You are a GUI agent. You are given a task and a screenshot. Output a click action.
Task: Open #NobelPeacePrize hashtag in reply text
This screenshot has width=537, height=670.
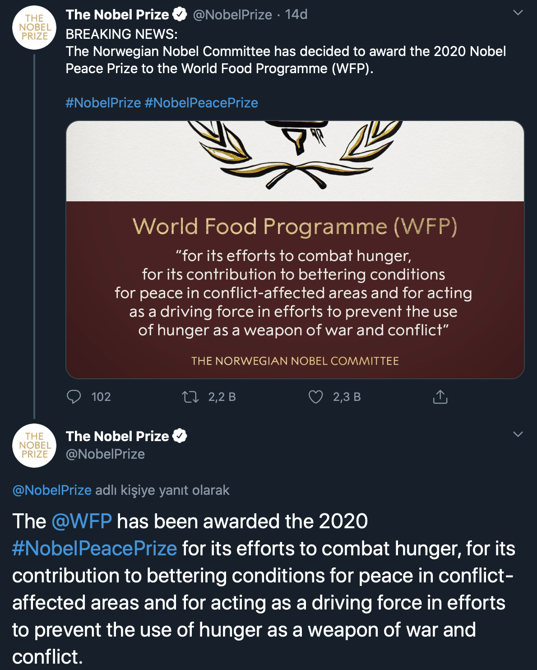coord(94,549)
